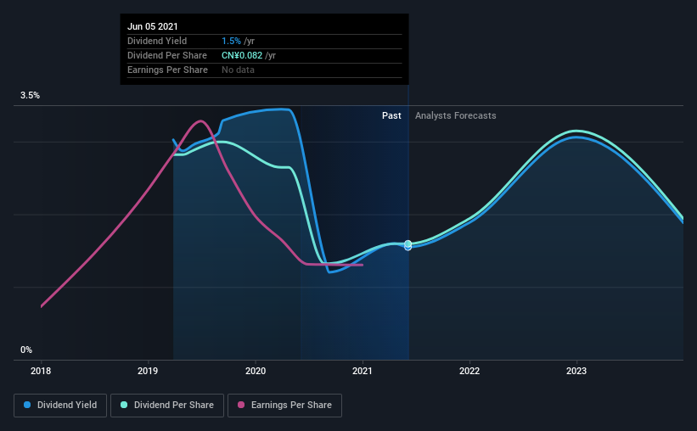Click the CN¥0.082 value in tooltip
This screenshot has height=431, width=697.
[242, 55]
